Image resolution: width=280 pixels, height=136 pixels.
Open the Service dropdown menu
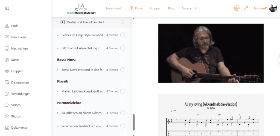tap(189, 8)
